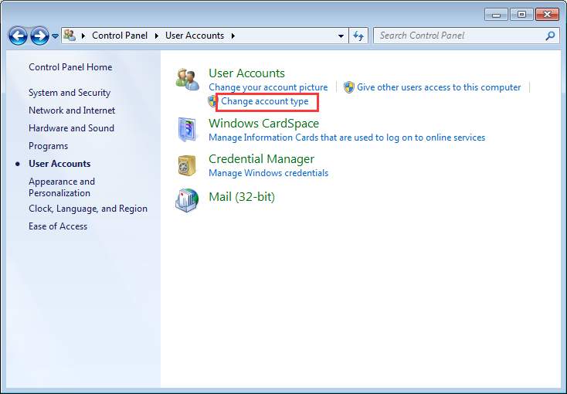Click the user accounts icon in address bar
Screen dimensions: 567x394
(70, 36)
